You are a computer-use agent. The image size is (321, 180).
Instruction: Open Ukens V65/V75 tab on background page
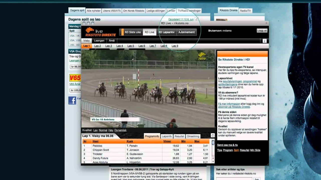(x=112, y=11)
